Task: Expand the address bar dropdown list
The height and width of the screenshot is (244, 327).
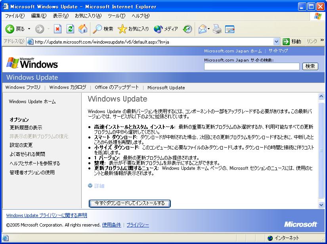Action: [x=276, y=42]
